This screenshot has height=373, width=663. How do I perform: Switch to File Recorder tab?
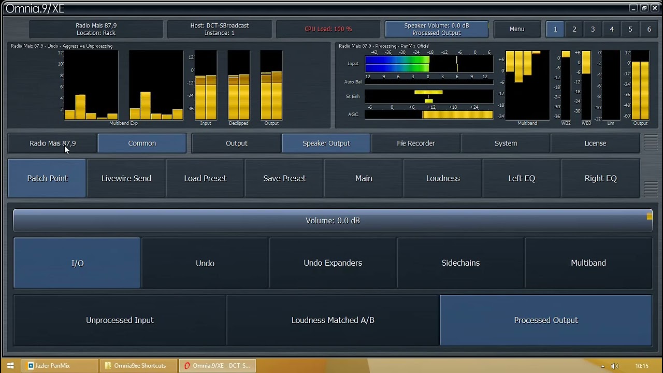pos(416,144)
